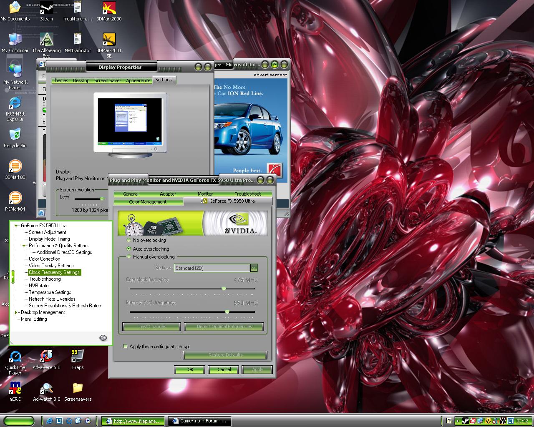Image resolution: width=534 pixels, height=427 pixels.
Task: Open the General tab
Action: [x=131, y=194]
